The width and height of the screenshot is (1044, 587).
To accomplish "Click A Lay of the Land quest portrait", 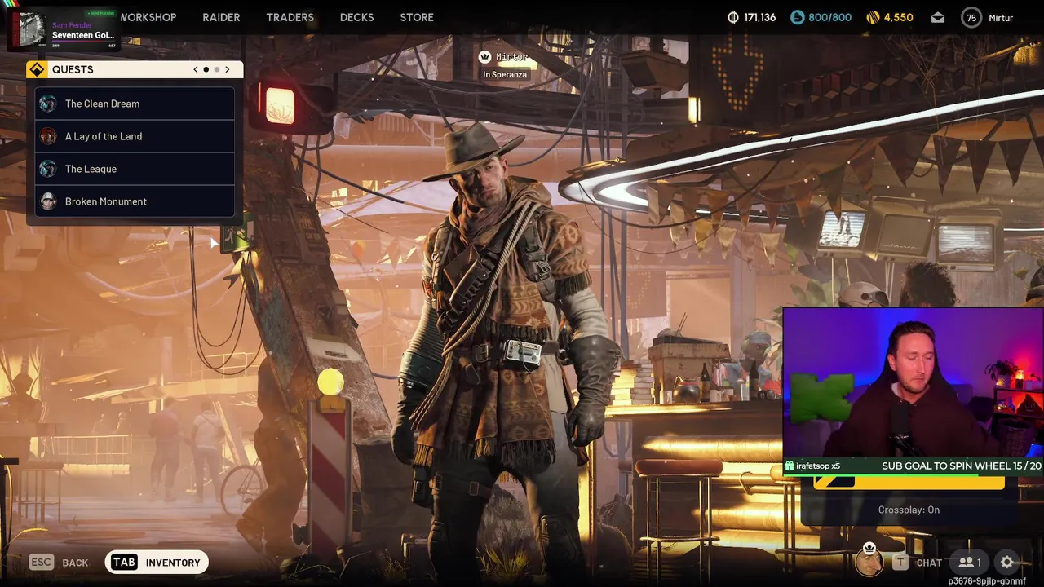I will click(48, 136).
